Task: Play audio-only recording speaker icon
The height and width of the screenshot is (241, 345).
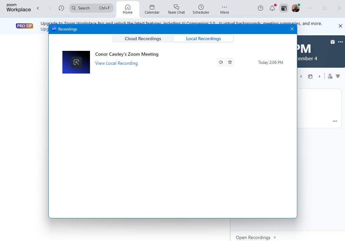Action: (x=221, y=62)
